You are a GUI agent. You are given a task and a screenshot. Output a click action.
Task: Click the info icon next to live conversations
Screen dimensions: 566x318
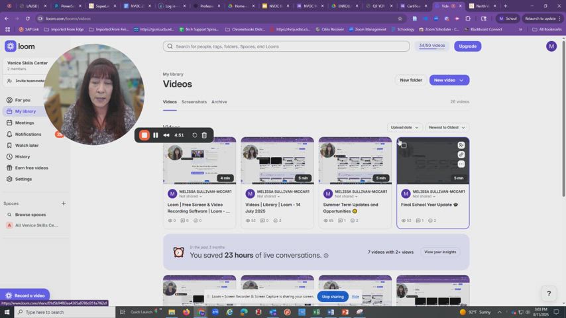[326, 256]
